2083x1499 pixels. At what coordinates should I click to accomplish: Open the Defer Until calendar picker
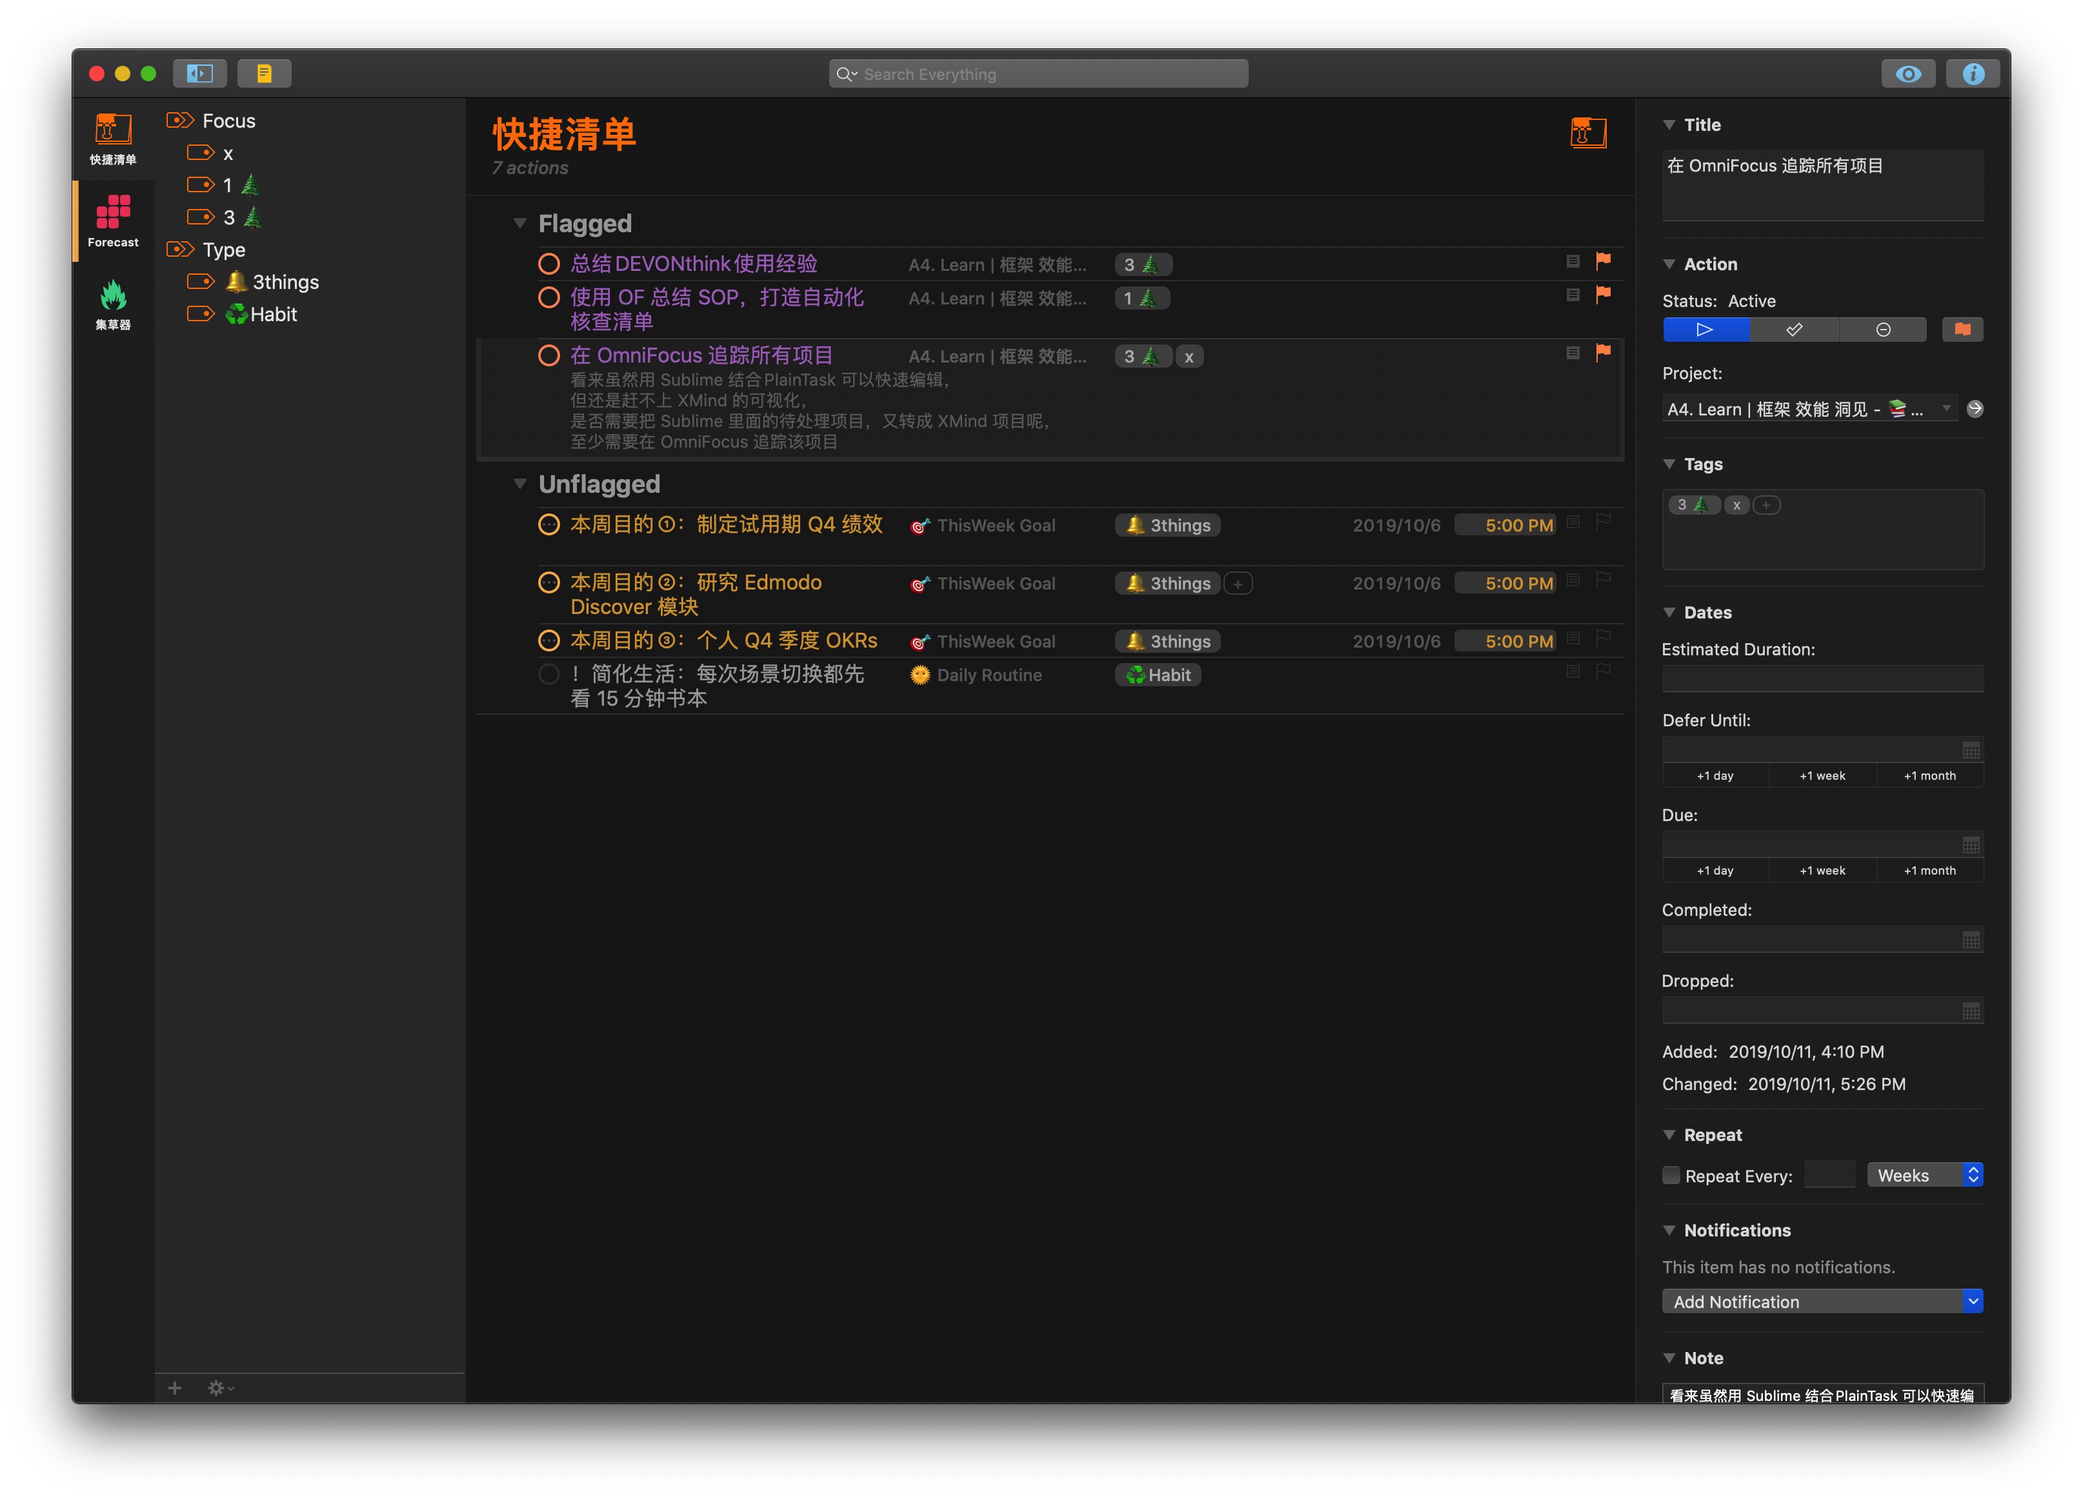[x=1970, y=750]
